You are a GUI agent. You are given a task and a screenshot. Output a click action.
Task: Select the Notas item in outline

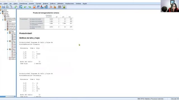[8, 17]
